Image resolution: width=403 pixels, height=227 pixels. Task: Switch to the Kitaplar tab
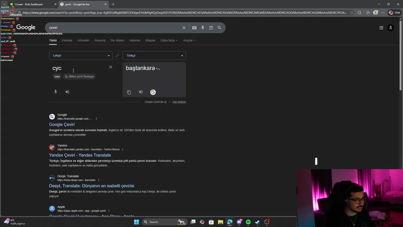[x=150, y=40]
